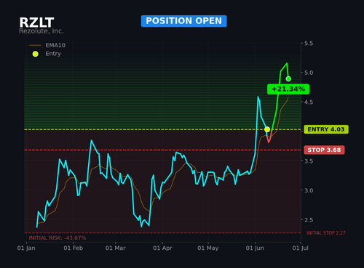Click the INITIAL RISK: -43.67% text
This screenshot has width=364, height=268.
[x=58, y=238]
